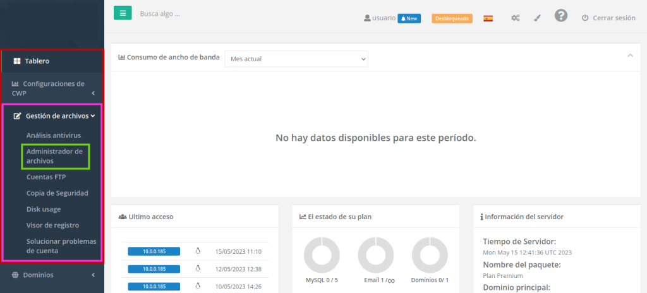Open the Mes actual period dropdown

coord(296,59)
